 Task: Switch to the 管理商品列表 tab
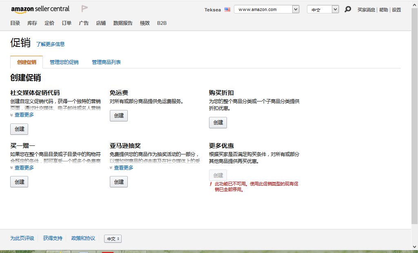[x=107, y=62]
